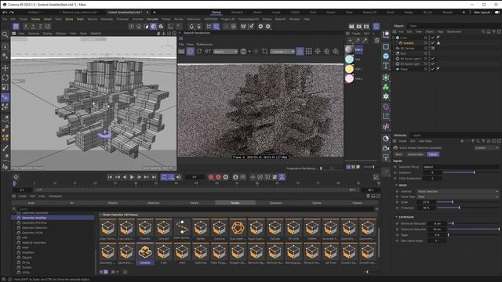
Task: Select the Scale tool in left toolbar
Action: (5, 87)
